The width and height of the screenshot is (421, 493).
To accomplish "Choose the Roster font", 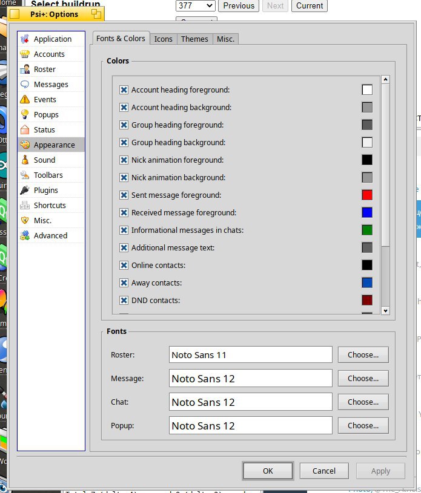I will 363,354.
